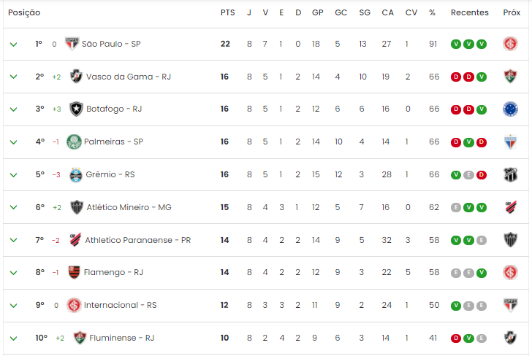Click Grêmio's next opponent Ceará crest
Screen dimensions: 532x356
[x=510, y=175]
